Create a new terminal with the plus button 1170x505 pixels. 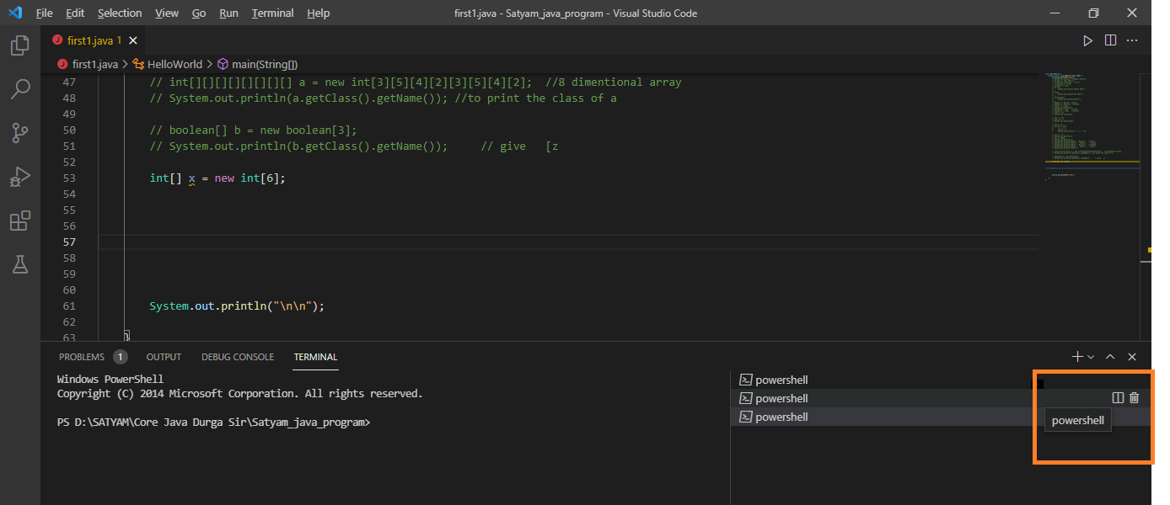[x=1076, y=356]
